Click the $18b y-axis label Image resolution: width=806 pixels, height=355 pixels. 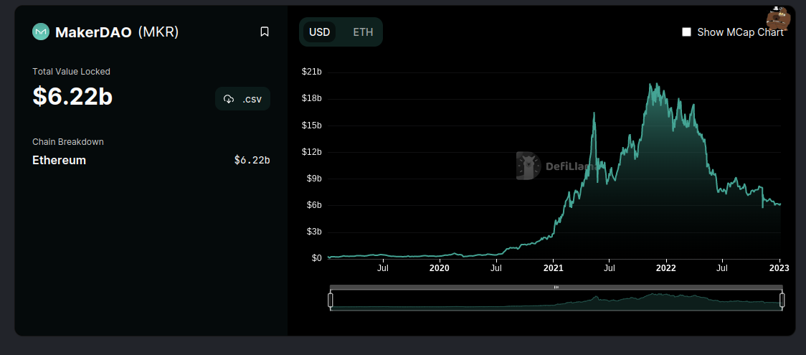(311, 99)
